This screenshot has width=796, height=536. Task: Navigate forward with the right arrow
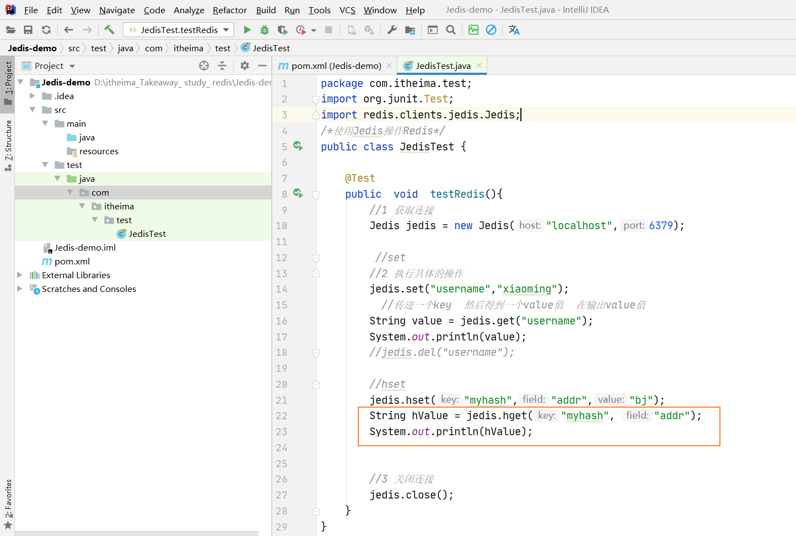[87, 30]
